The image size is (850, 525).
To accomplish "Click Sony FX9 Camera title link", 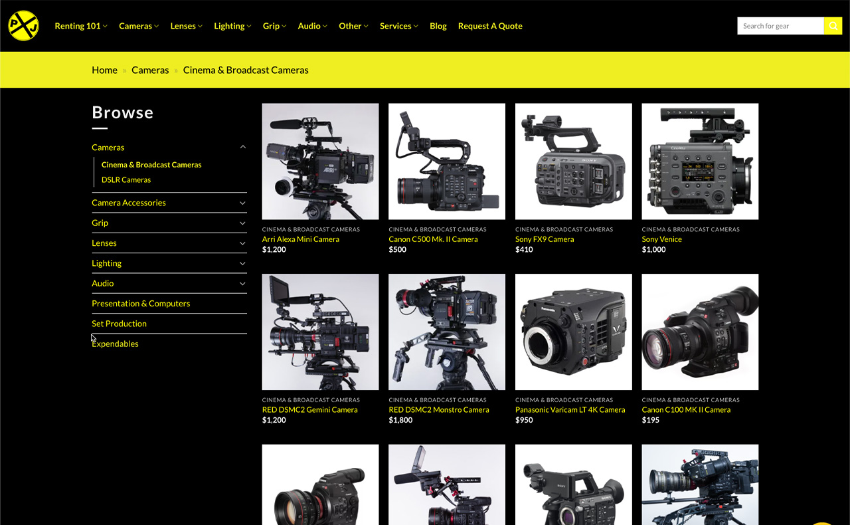I will [545, 239].
